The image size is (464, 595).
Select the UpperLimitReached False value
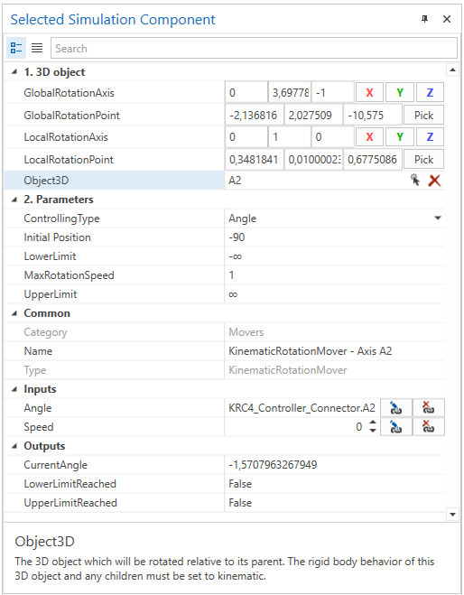point(240,503)
